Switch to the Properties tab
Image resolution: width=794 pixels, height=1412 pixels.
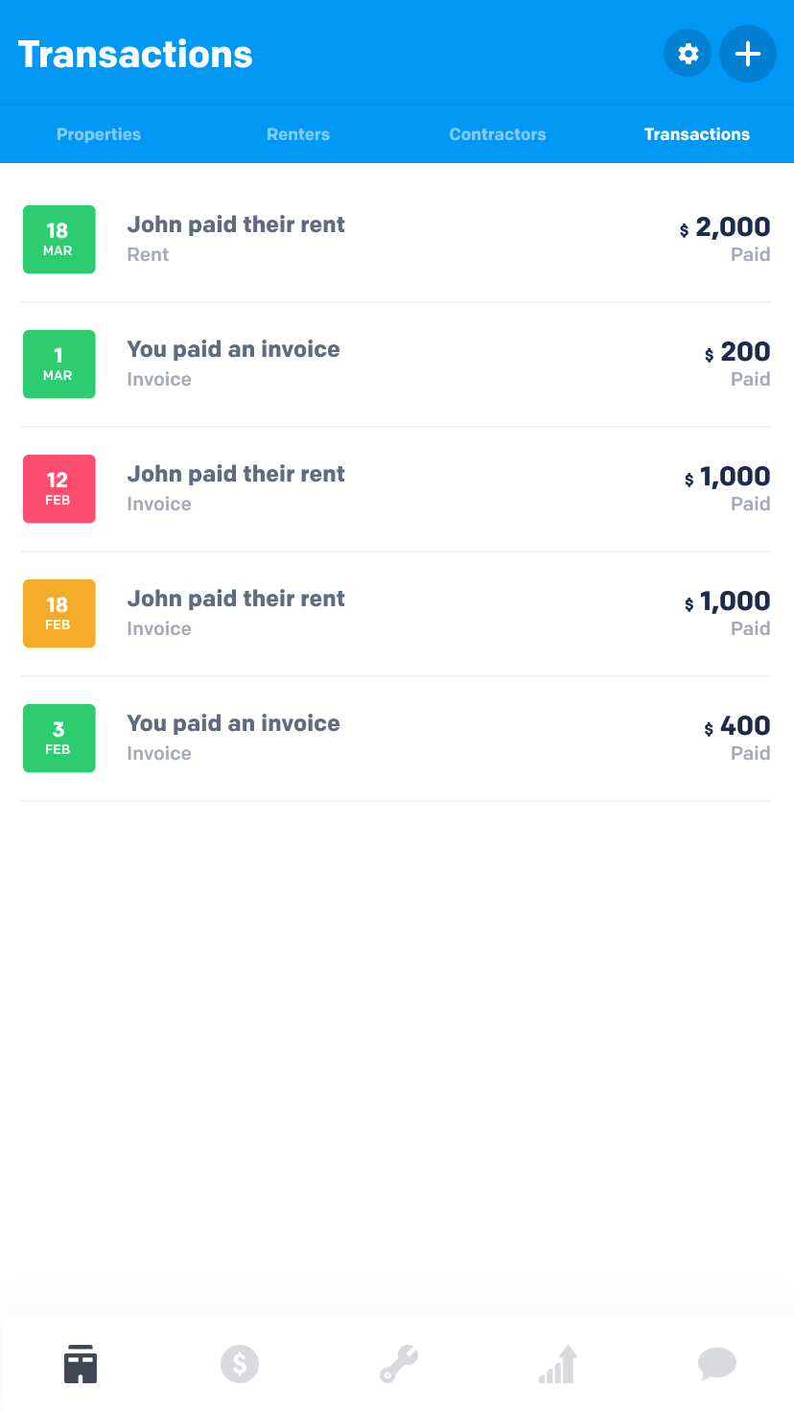pos(99,134)
